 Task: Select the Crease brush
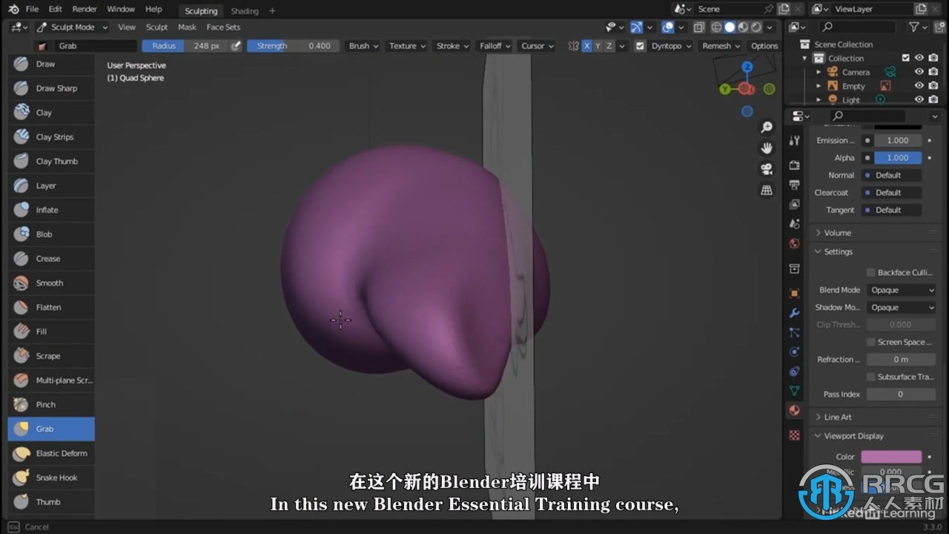[x=51, y=259]
